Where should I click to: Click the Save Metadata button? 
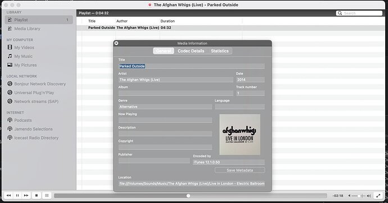(240, 170)
